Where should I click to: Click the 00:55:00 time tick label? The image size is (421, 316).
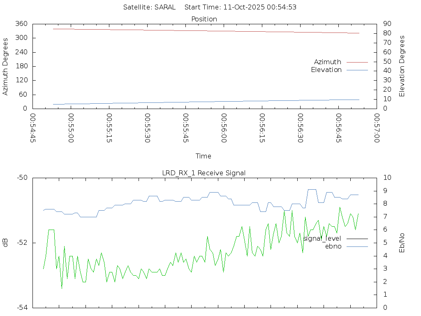tap(71, 128)
